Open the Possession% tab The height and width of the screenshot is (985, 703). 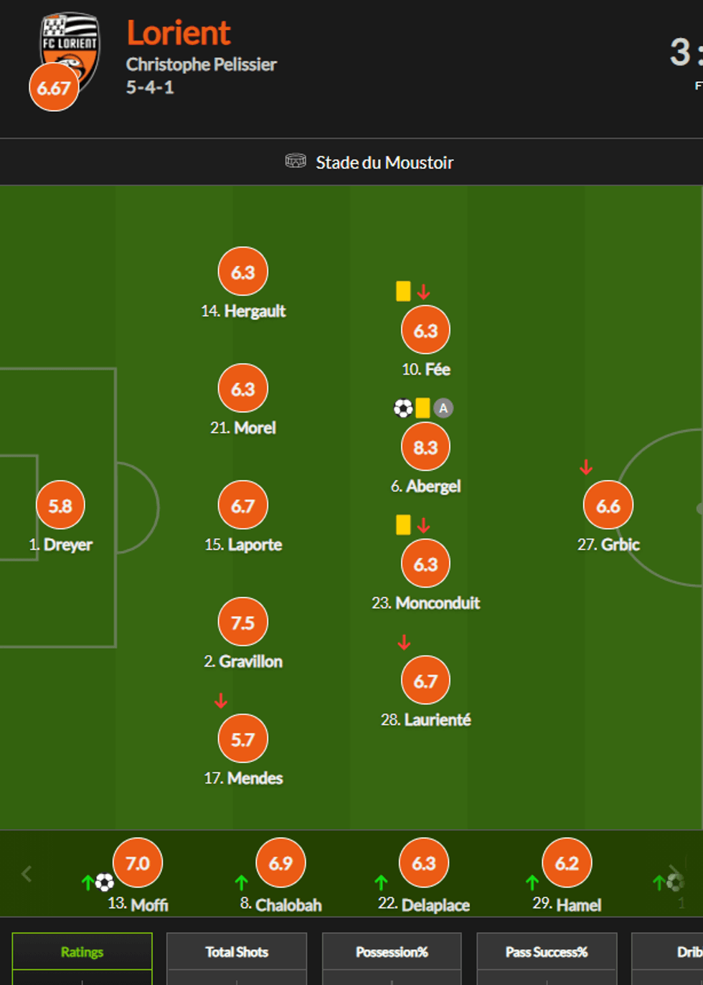click(392, 952)
